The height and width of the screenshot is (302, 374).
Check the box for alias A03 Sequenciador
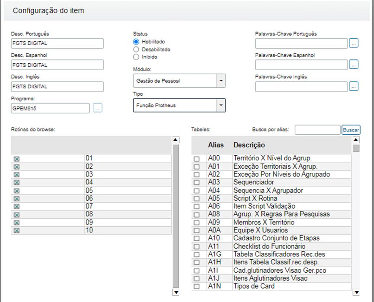pos(197,183)
